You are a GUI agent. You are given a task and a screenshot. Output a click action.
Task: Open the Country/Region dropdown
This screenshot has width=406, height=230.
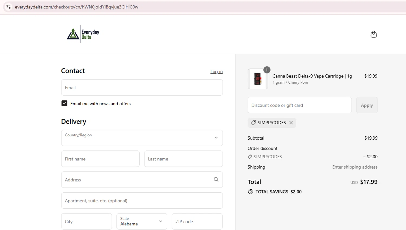tap(142, 138)
